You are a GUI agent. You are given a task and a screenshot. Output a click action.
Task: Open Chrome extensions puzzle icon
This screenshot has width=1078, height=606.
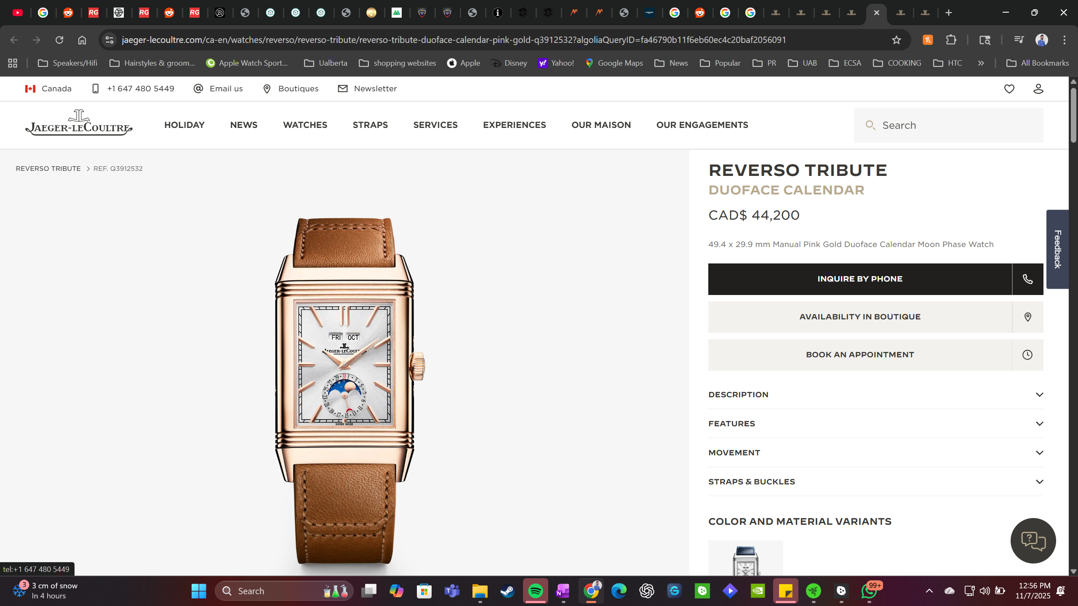(951, 40)
